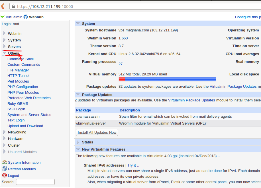Click the Logout link
This screenshot has width=261, height=188.
tap(13, 176)
